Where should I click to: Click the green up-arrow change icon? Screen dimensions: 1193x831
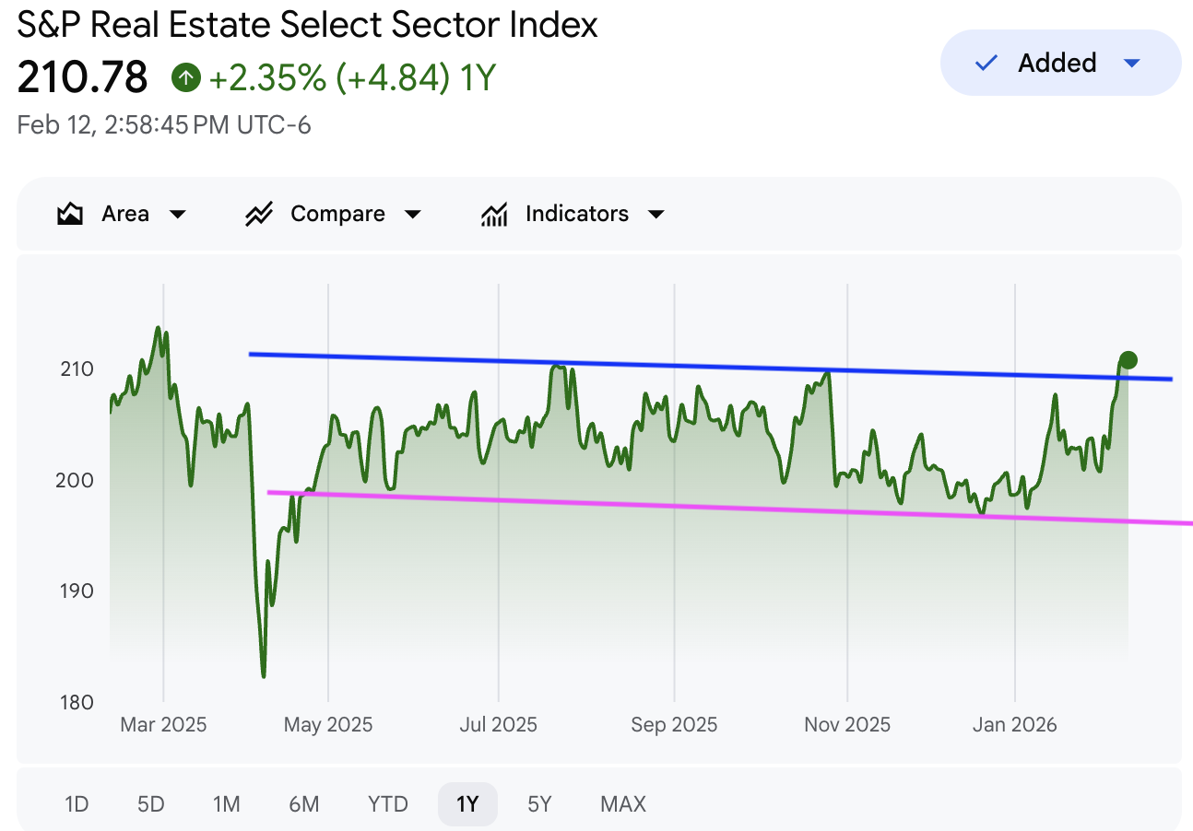pos(186,78)
